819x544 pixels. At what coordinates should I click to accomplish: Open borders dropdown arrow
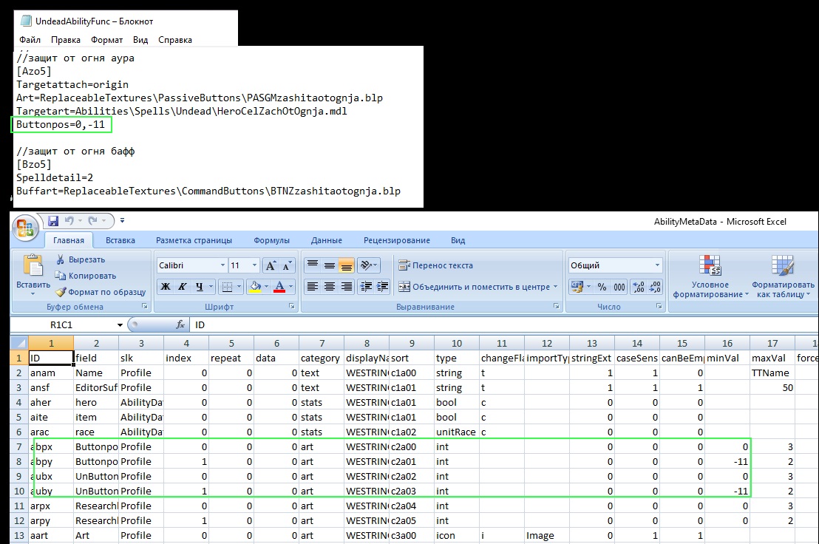coord(239,286)
